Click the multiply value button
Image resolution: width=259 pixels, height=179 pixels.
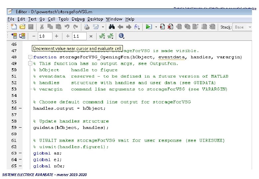click(x=91, y=36)
